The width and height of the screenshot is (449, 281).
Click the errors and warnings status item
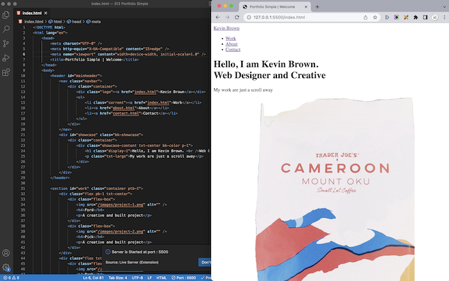pyautogui.click(x=11, y=278)
